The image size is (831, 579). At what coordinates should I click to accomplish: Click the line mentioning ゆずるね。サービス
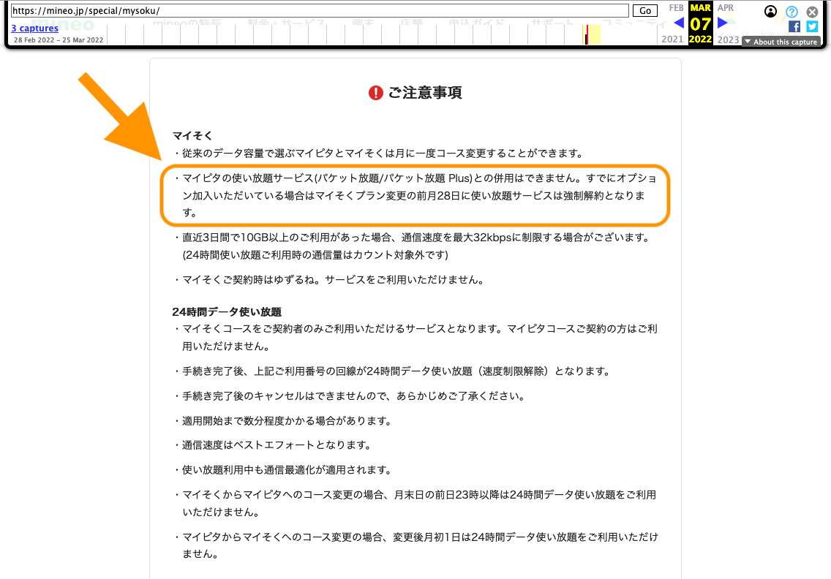point(330,280)
